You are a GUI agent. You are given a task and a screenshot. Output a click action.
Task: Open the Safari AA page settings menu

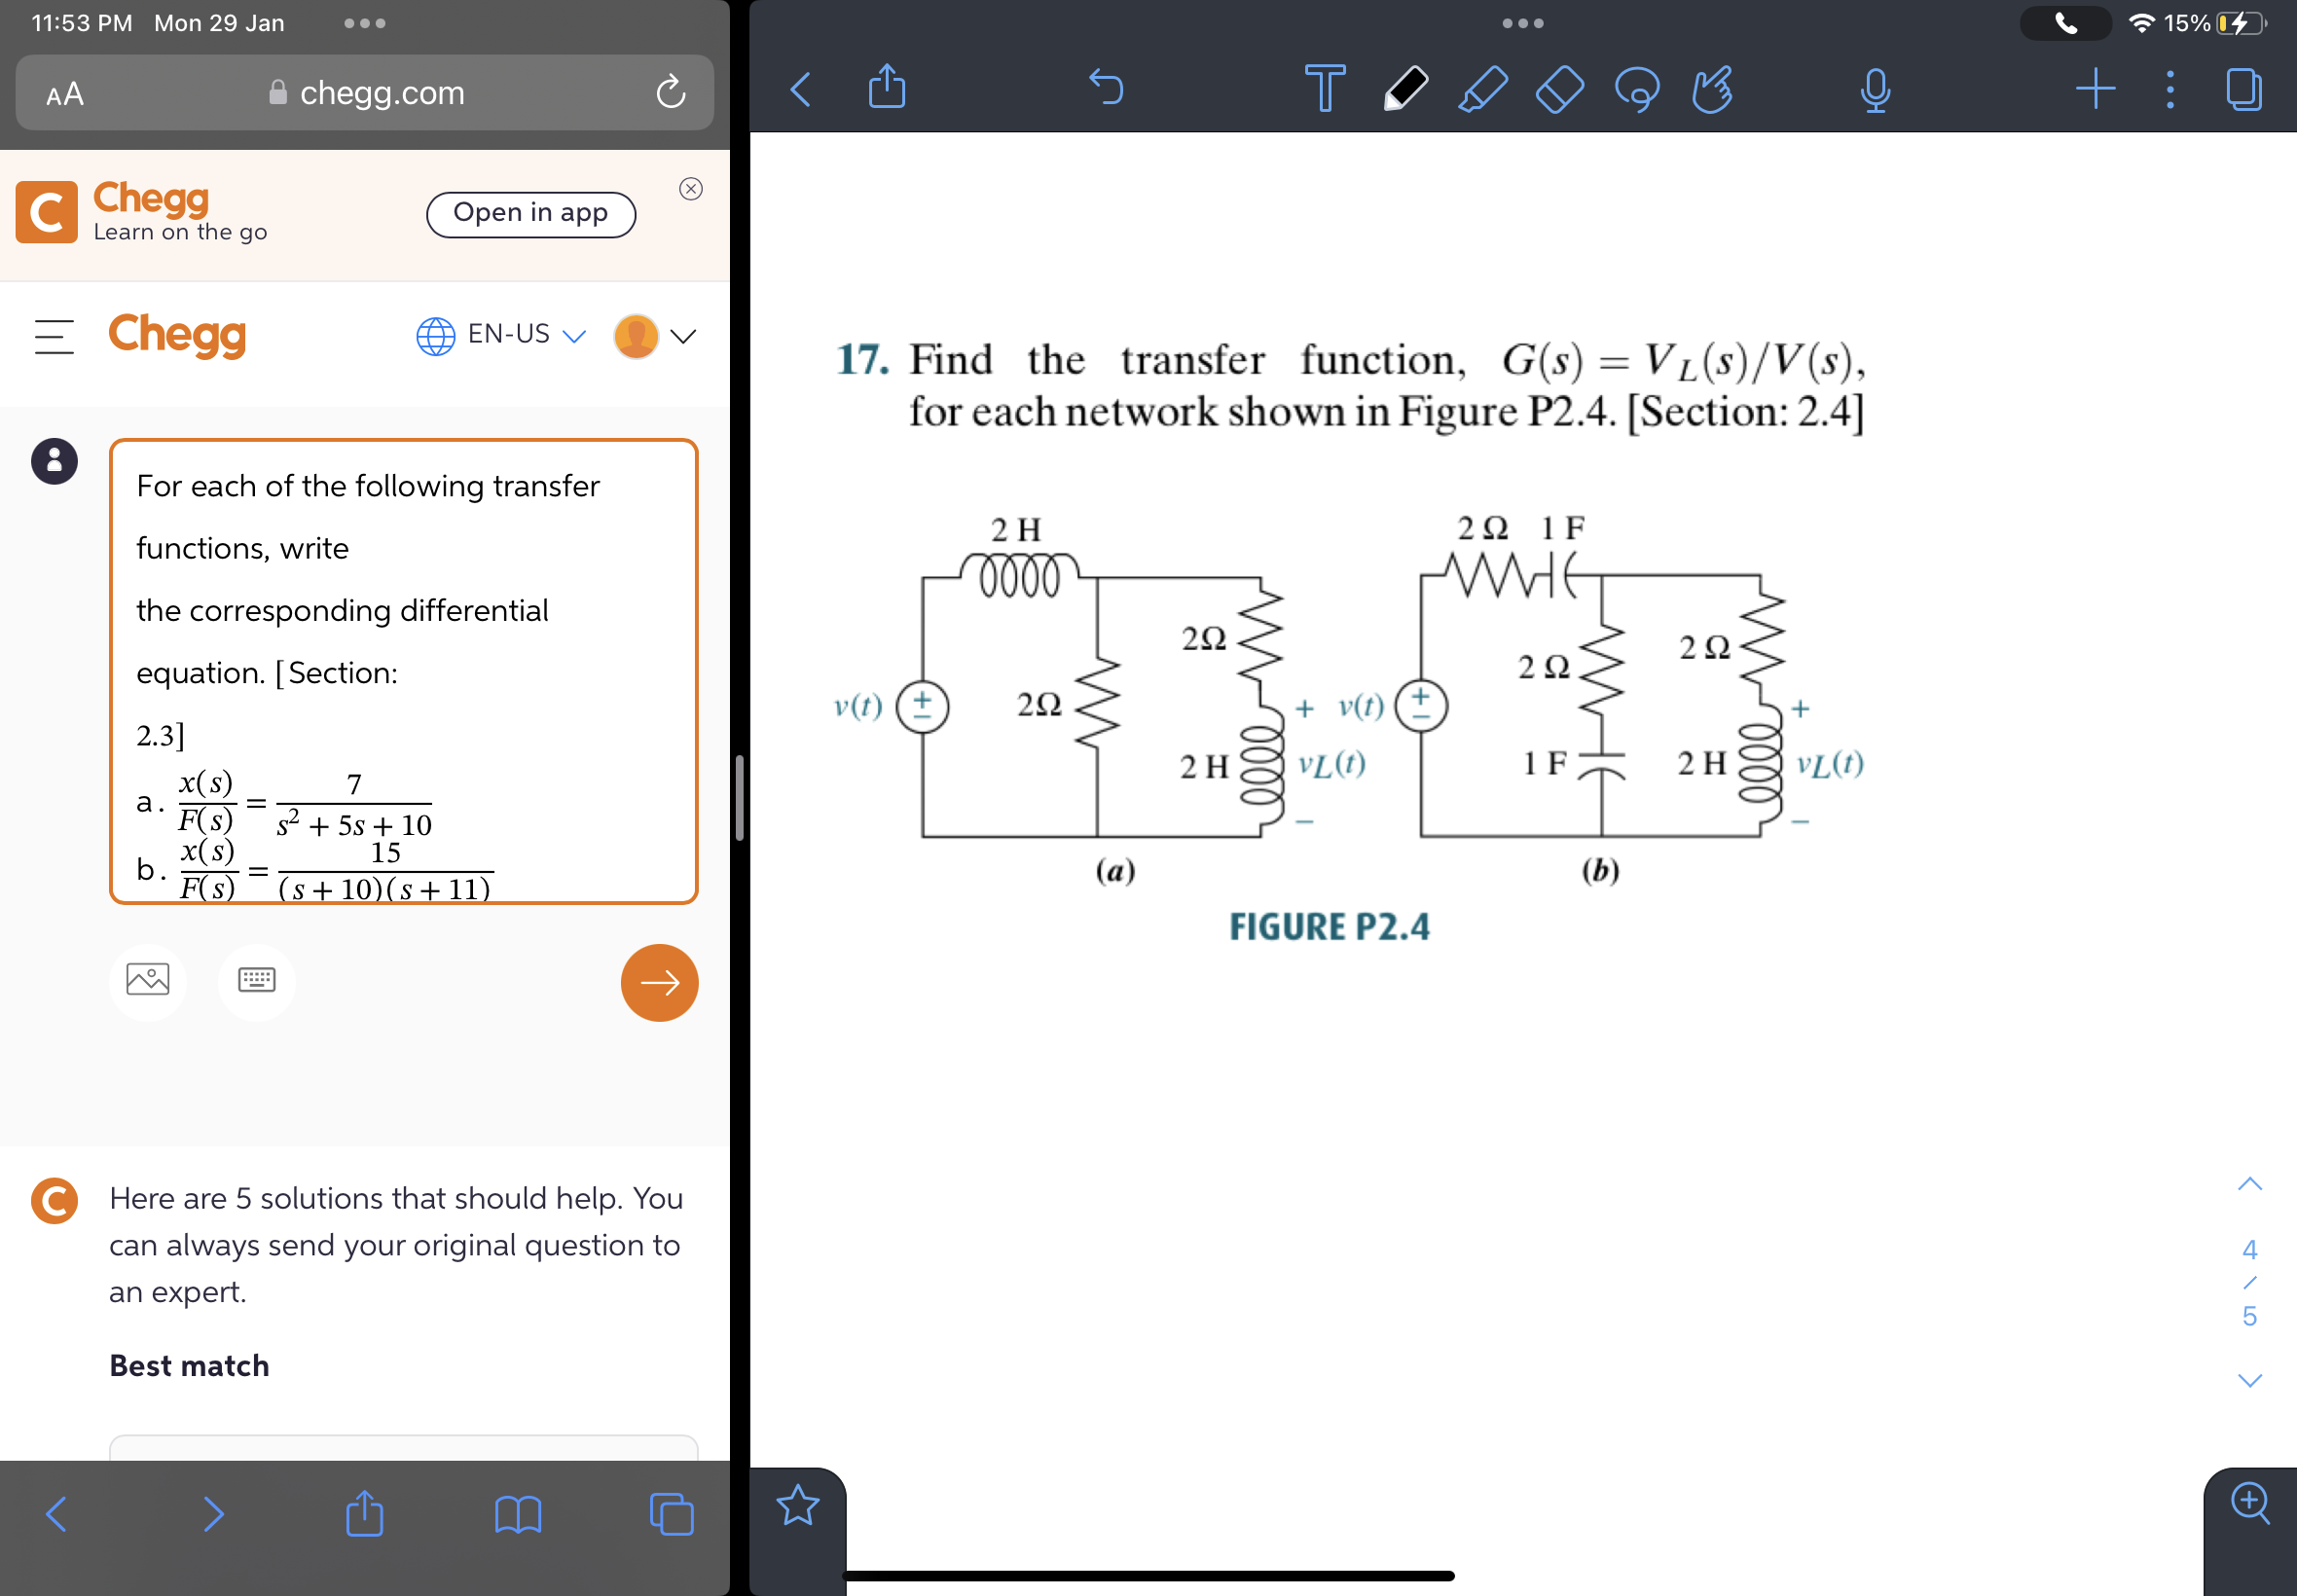(x=63, y=92)
